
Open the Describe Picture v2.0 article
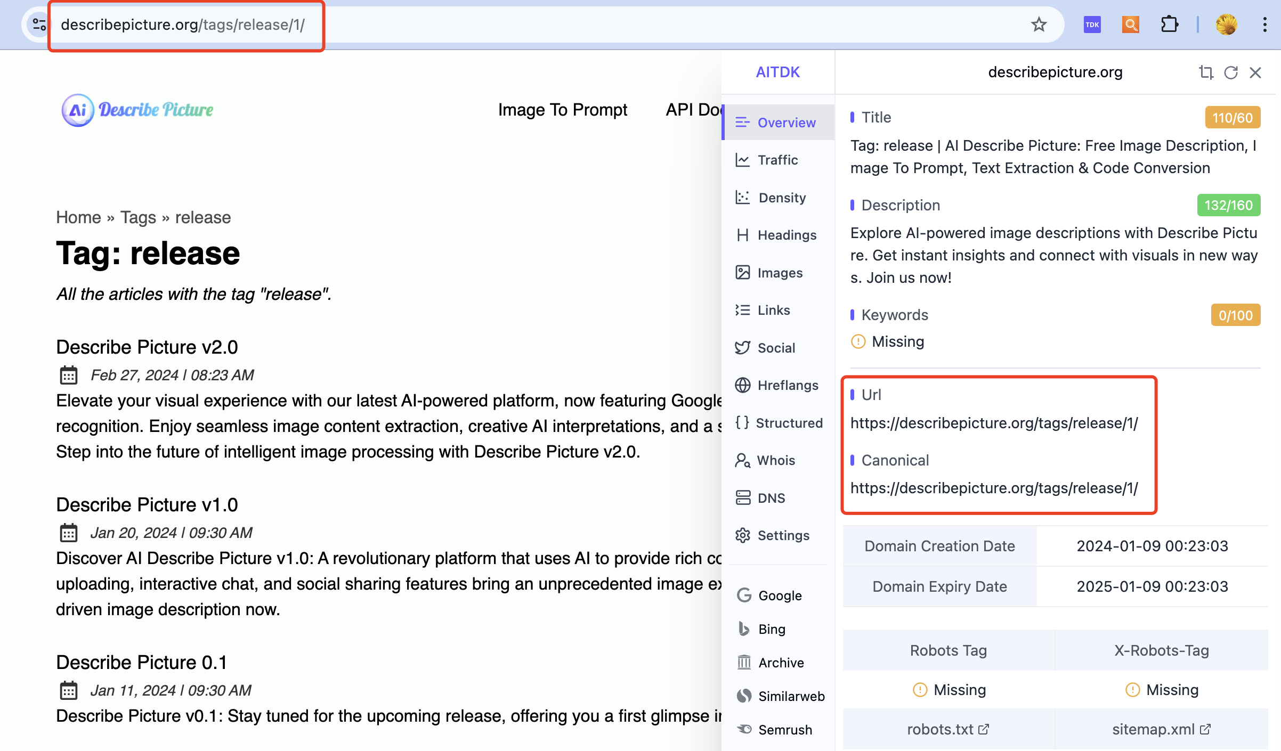147,347
